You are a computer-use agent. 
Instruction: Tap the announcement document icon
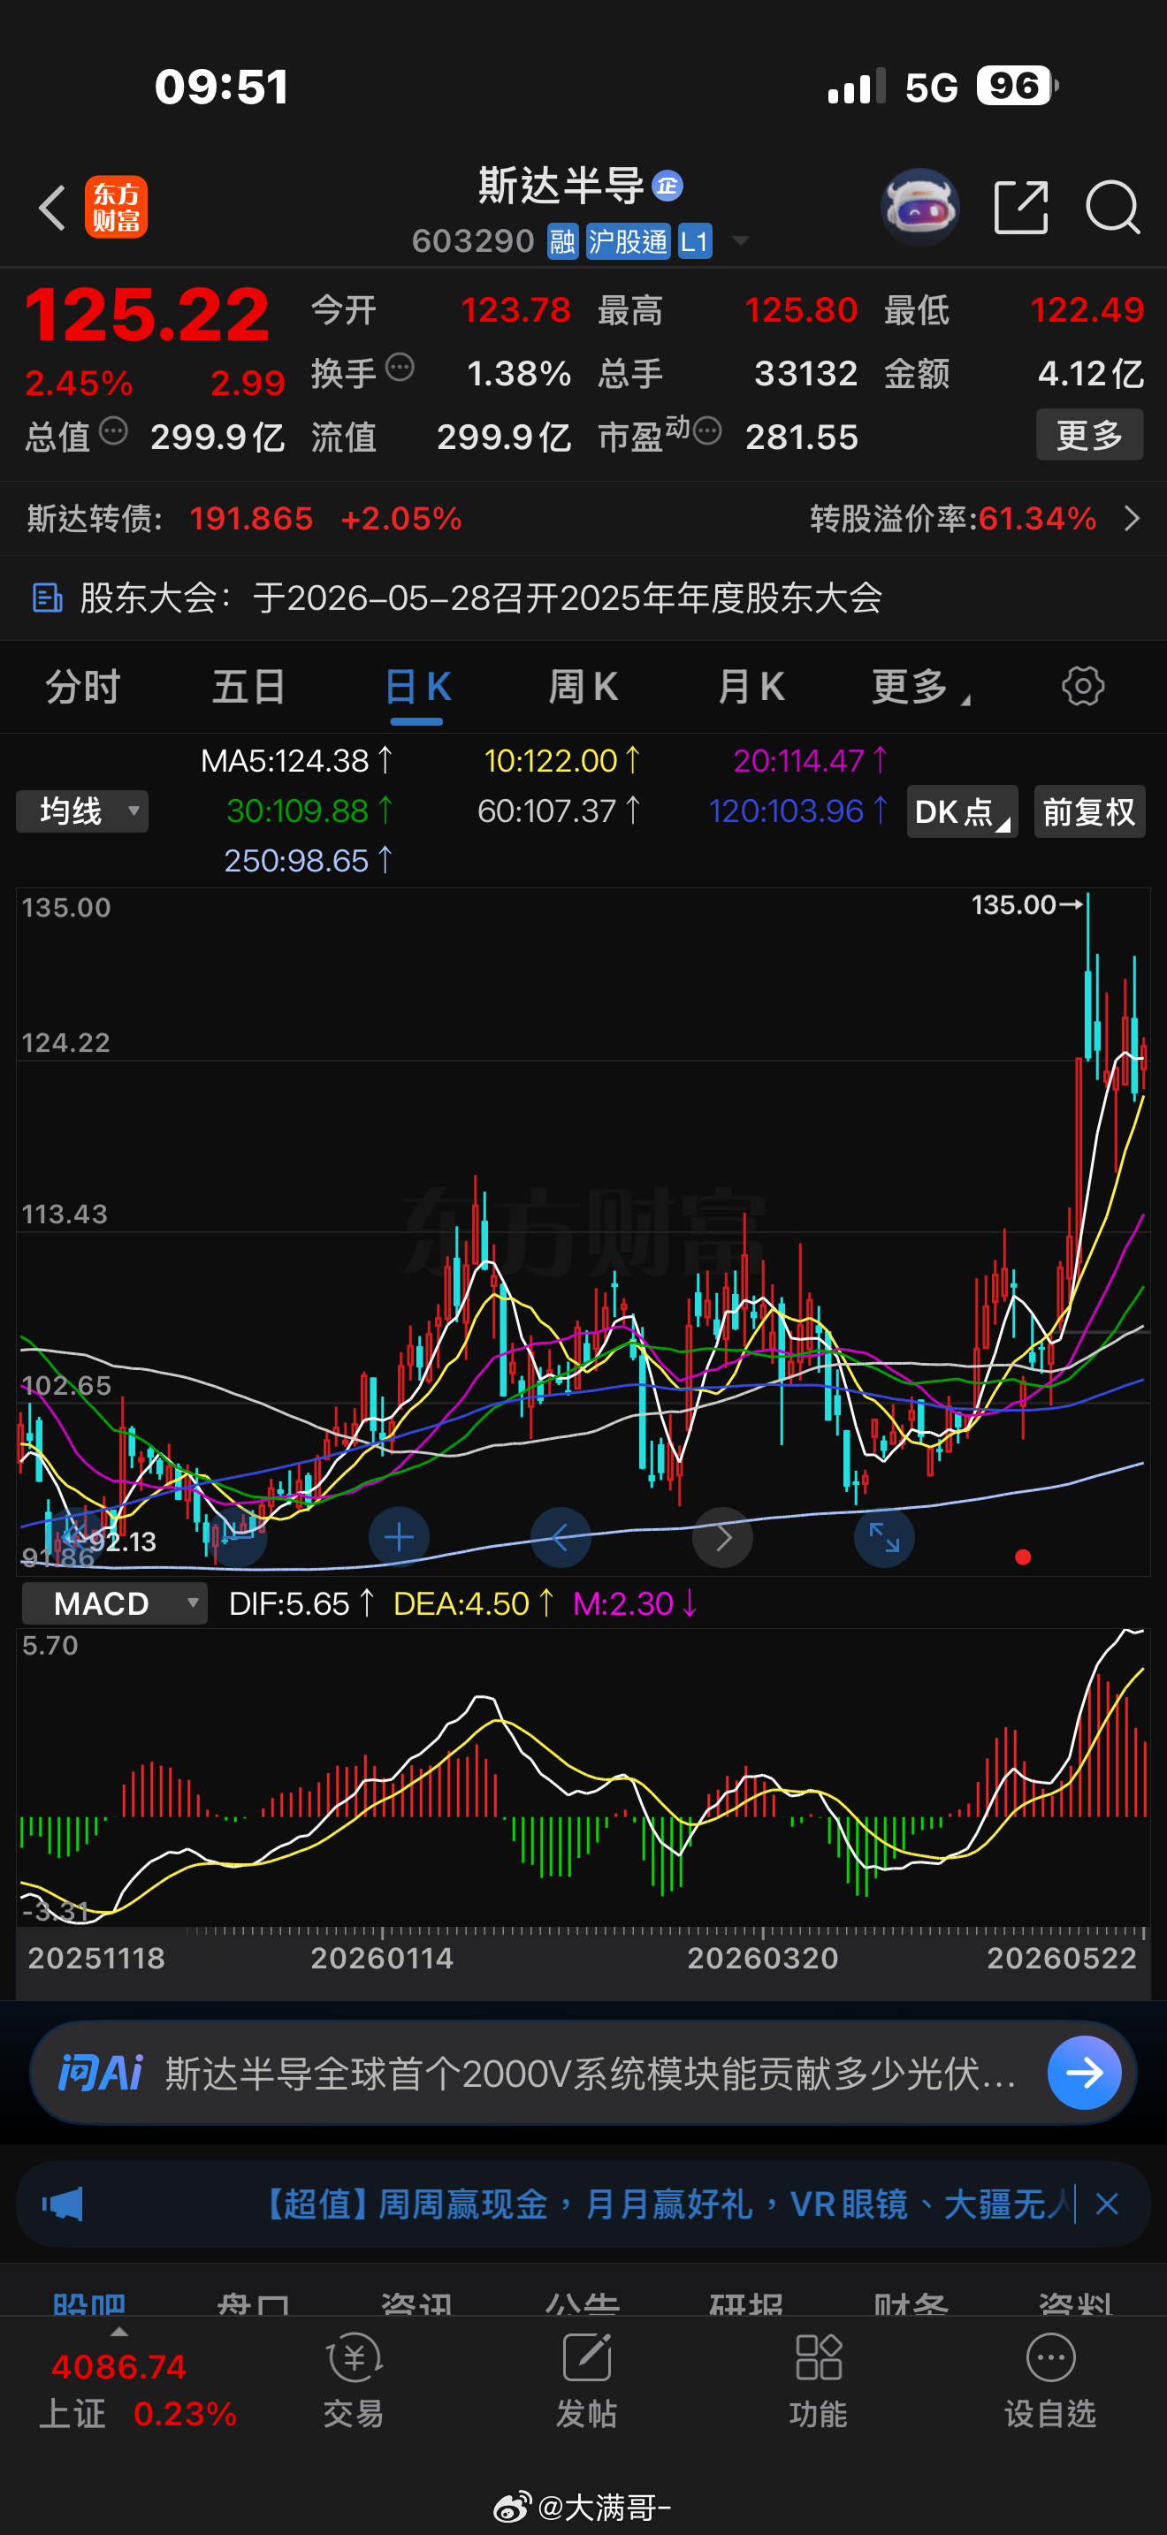pyautogui.click(x=47, y=598)
